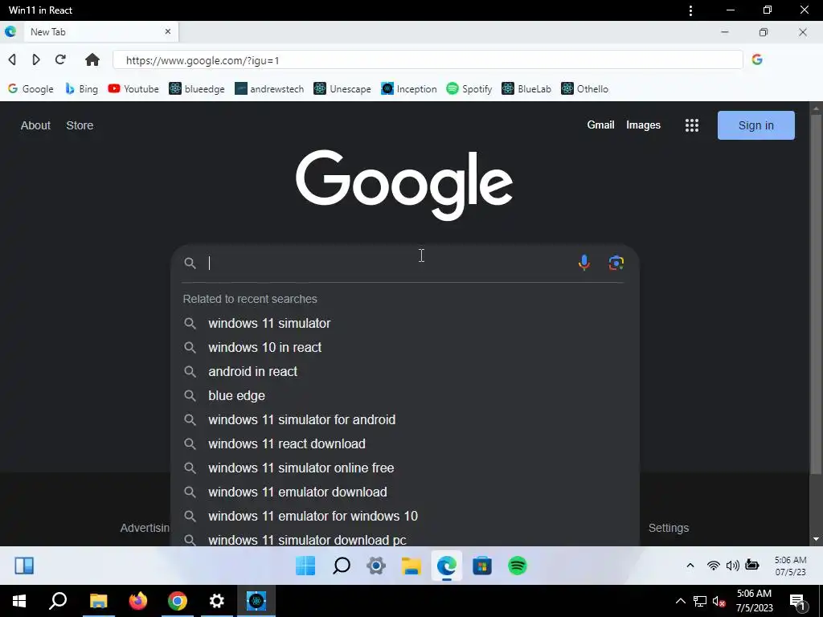This screenshot has height=617, width=823.
Task: Search by image with Google Lens icon
Action: 616,263
